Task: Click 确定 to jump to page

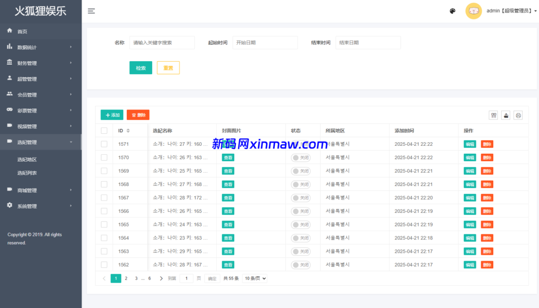Action: 212,279
